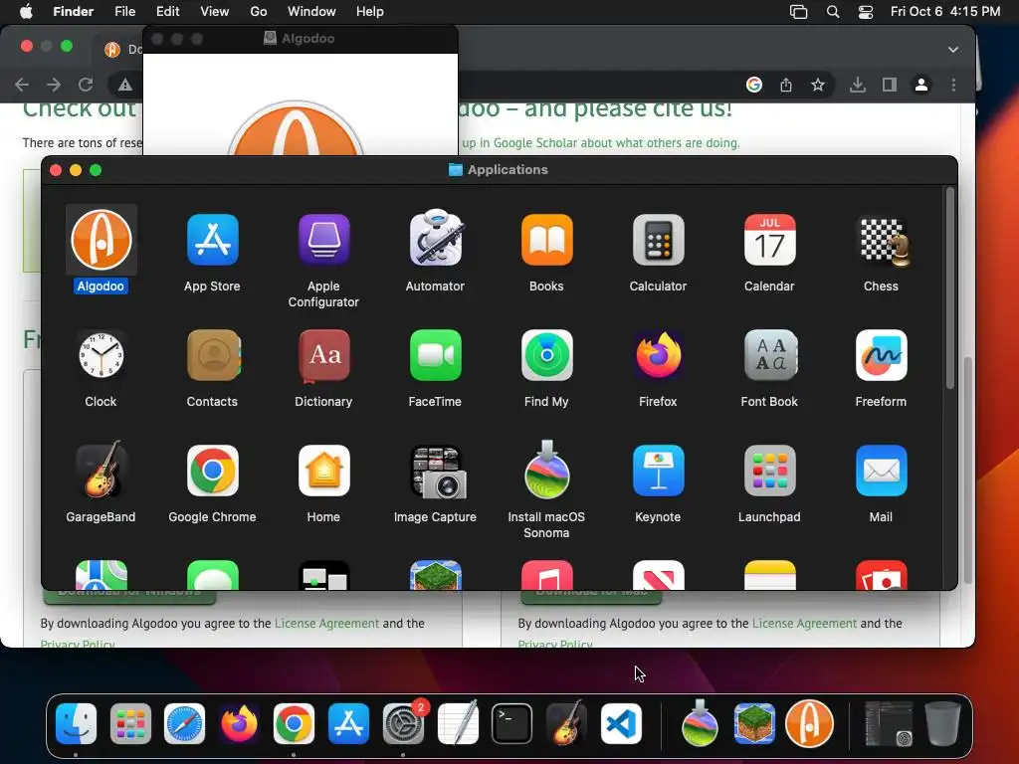Select FaceTime app in Applications window
This screenshot has width=1019, height=764.
point(436,355)
